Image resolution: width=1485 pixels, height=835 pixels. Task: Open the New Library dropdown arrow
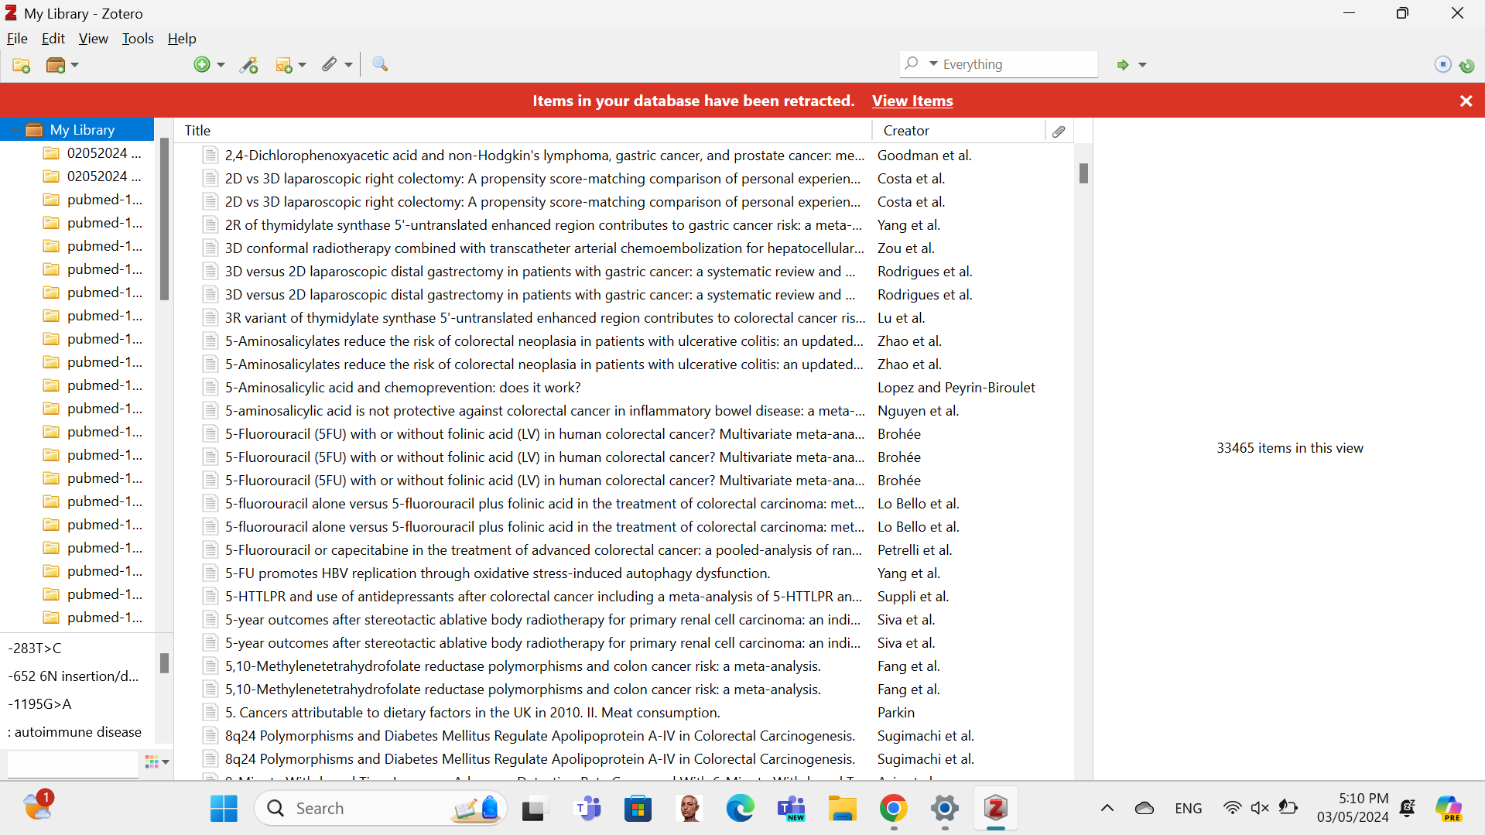point(75,65)
